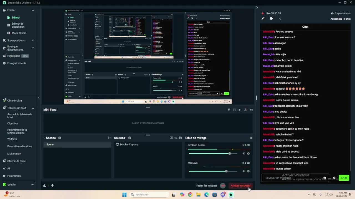355x199 pixels.
Task: Log out using the arrow icon beside gaht1n
Action: coord(33,184)
